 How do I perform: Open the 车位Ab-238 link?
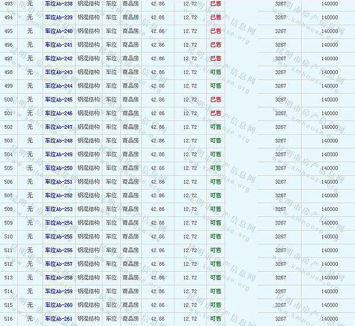(x=59, y=4)
